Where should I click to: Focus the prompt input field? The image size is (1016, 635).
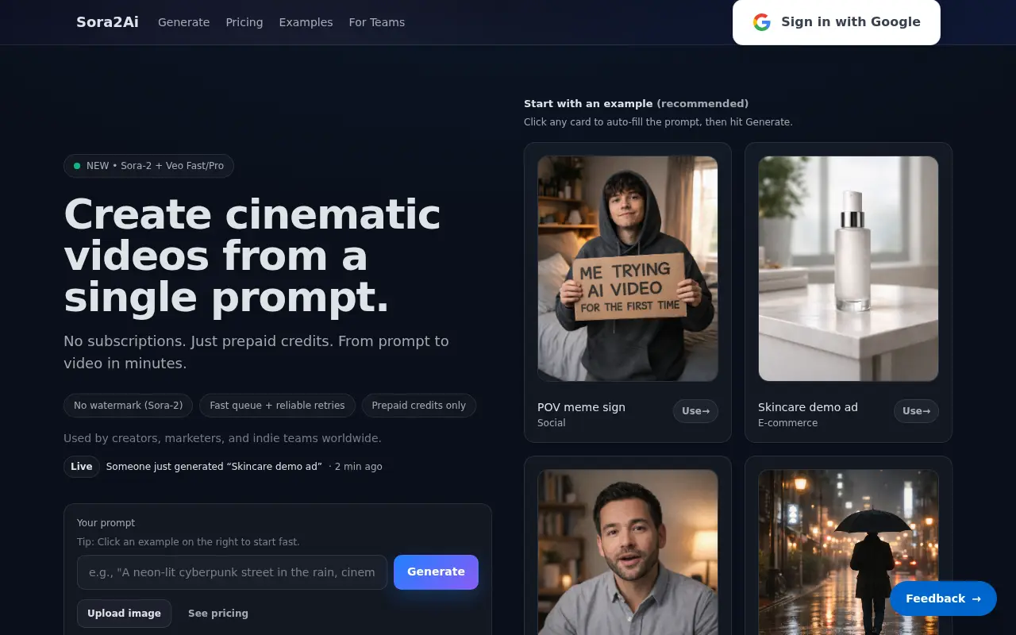point(232,572)
